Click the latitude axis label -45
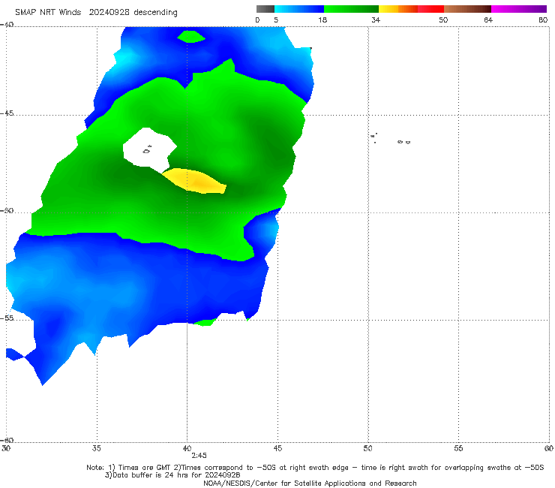 pos(7,113)
